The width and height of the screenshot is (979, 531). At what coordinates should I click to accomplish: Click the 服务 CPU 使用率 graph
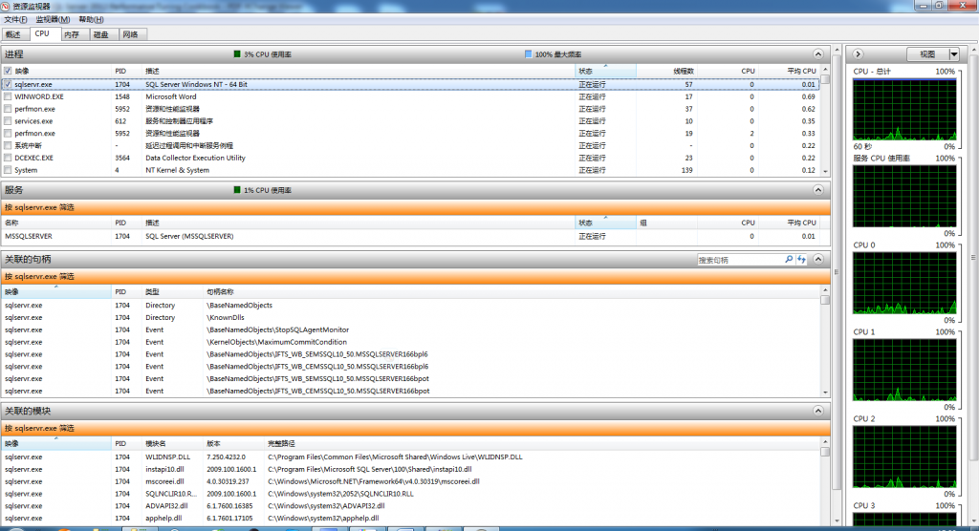[904, 197]
